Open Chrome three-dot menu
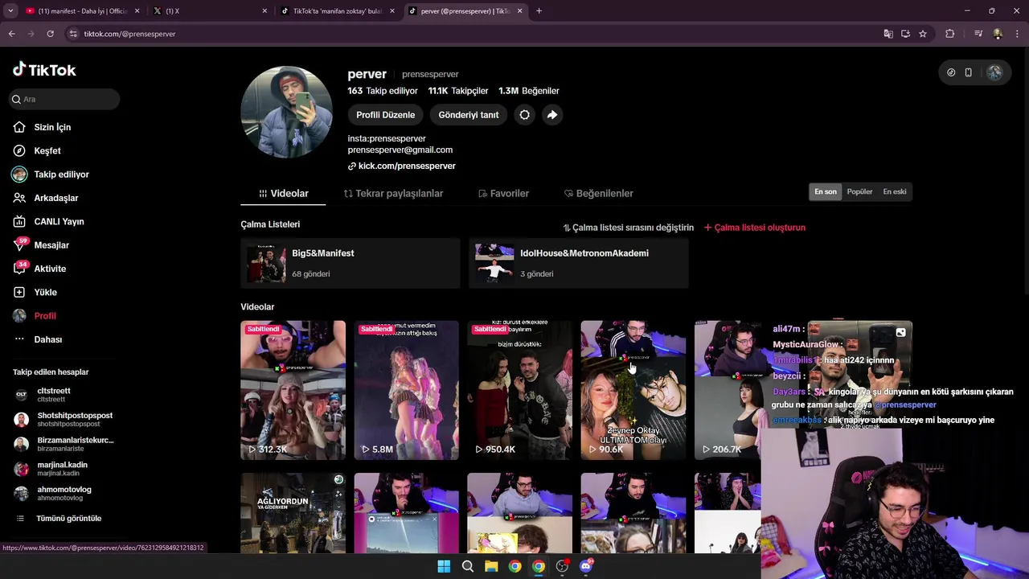 coord(1018,34)
